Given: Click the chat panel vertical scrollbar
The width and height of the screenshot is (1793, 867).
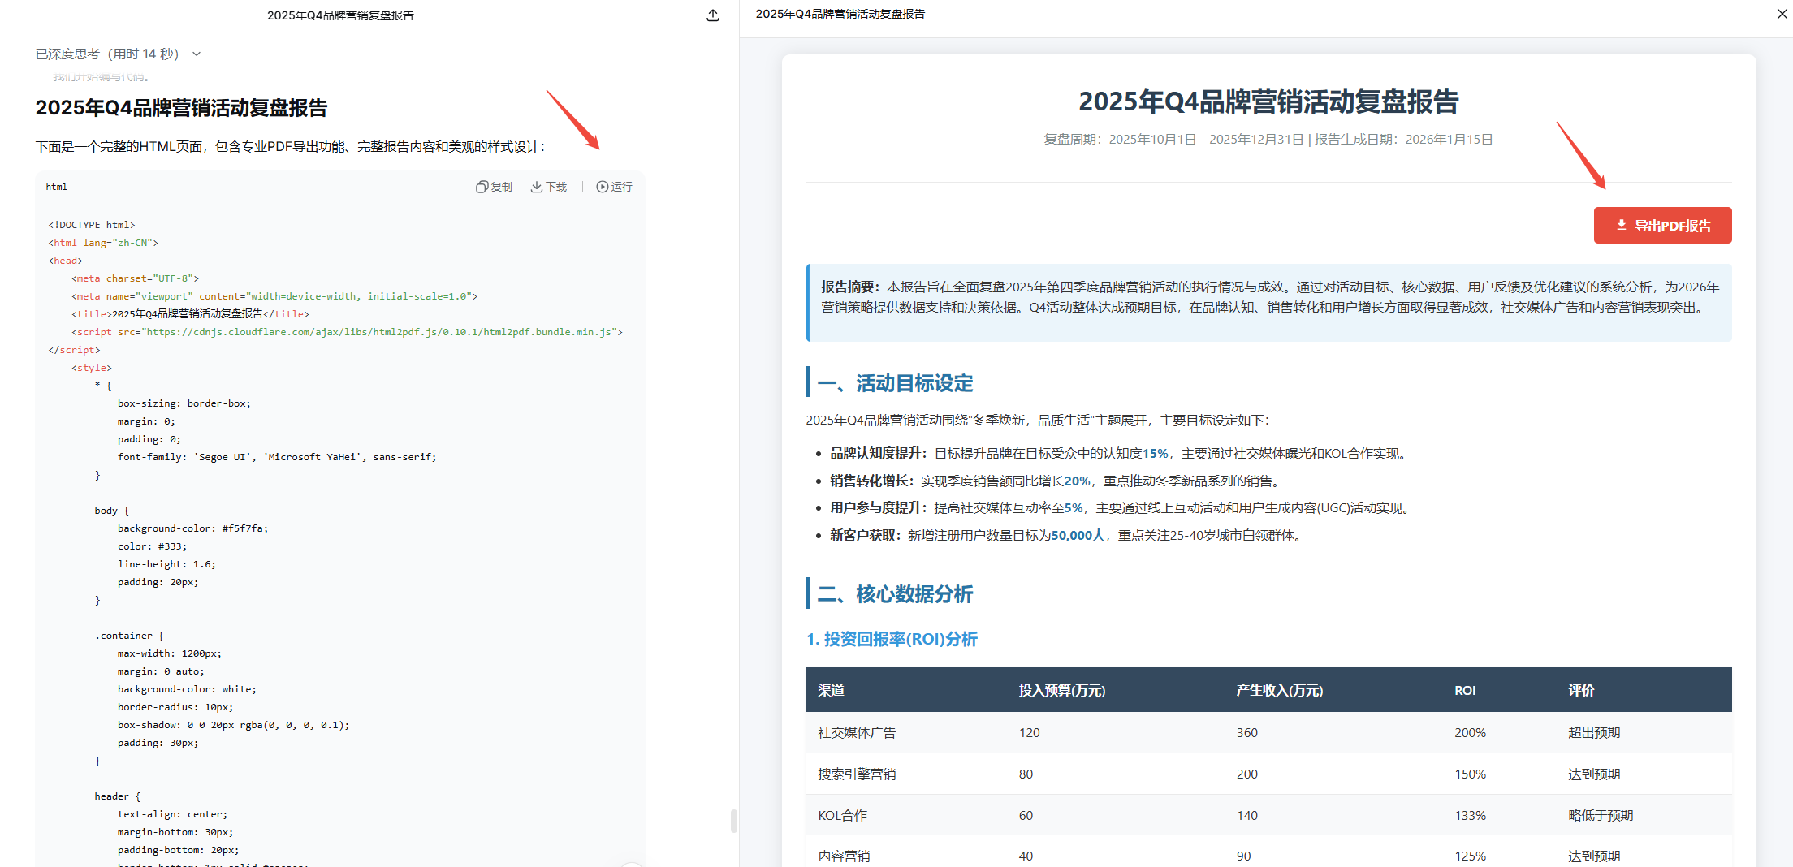Looking at the screenshot, I should click(x=733, y=820).
